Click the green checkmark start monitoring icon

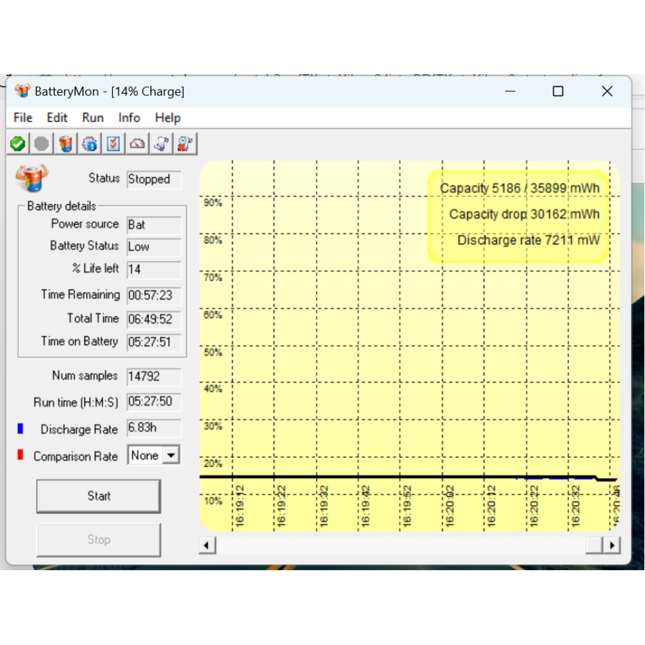pos(18,144)
